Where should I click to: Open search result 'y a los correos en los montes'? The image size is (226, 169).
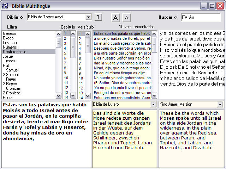(x=192, y=33)
